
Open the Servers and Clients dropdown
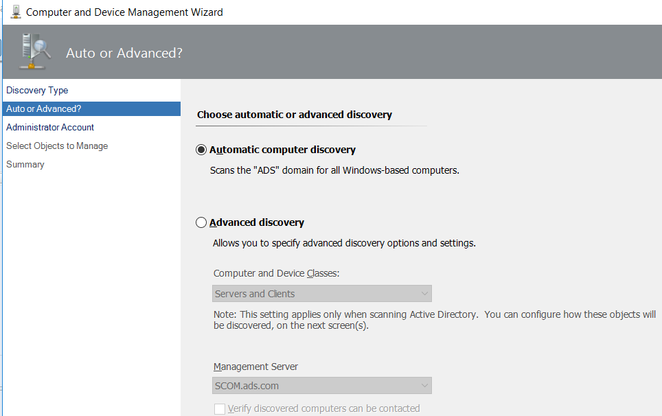coord(321,294)
